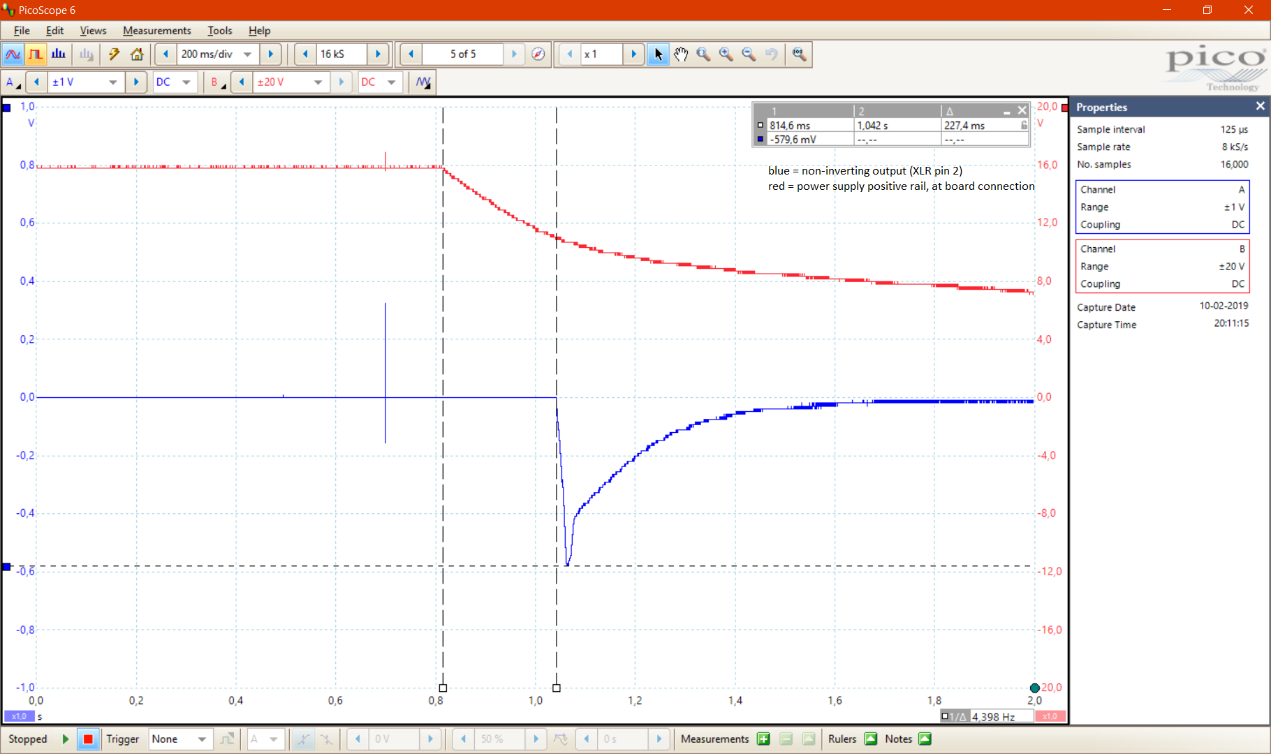This screenshot has width=1271, height=754.
Task: Add a measurement with the plus icon
Action: click(763, 739)
